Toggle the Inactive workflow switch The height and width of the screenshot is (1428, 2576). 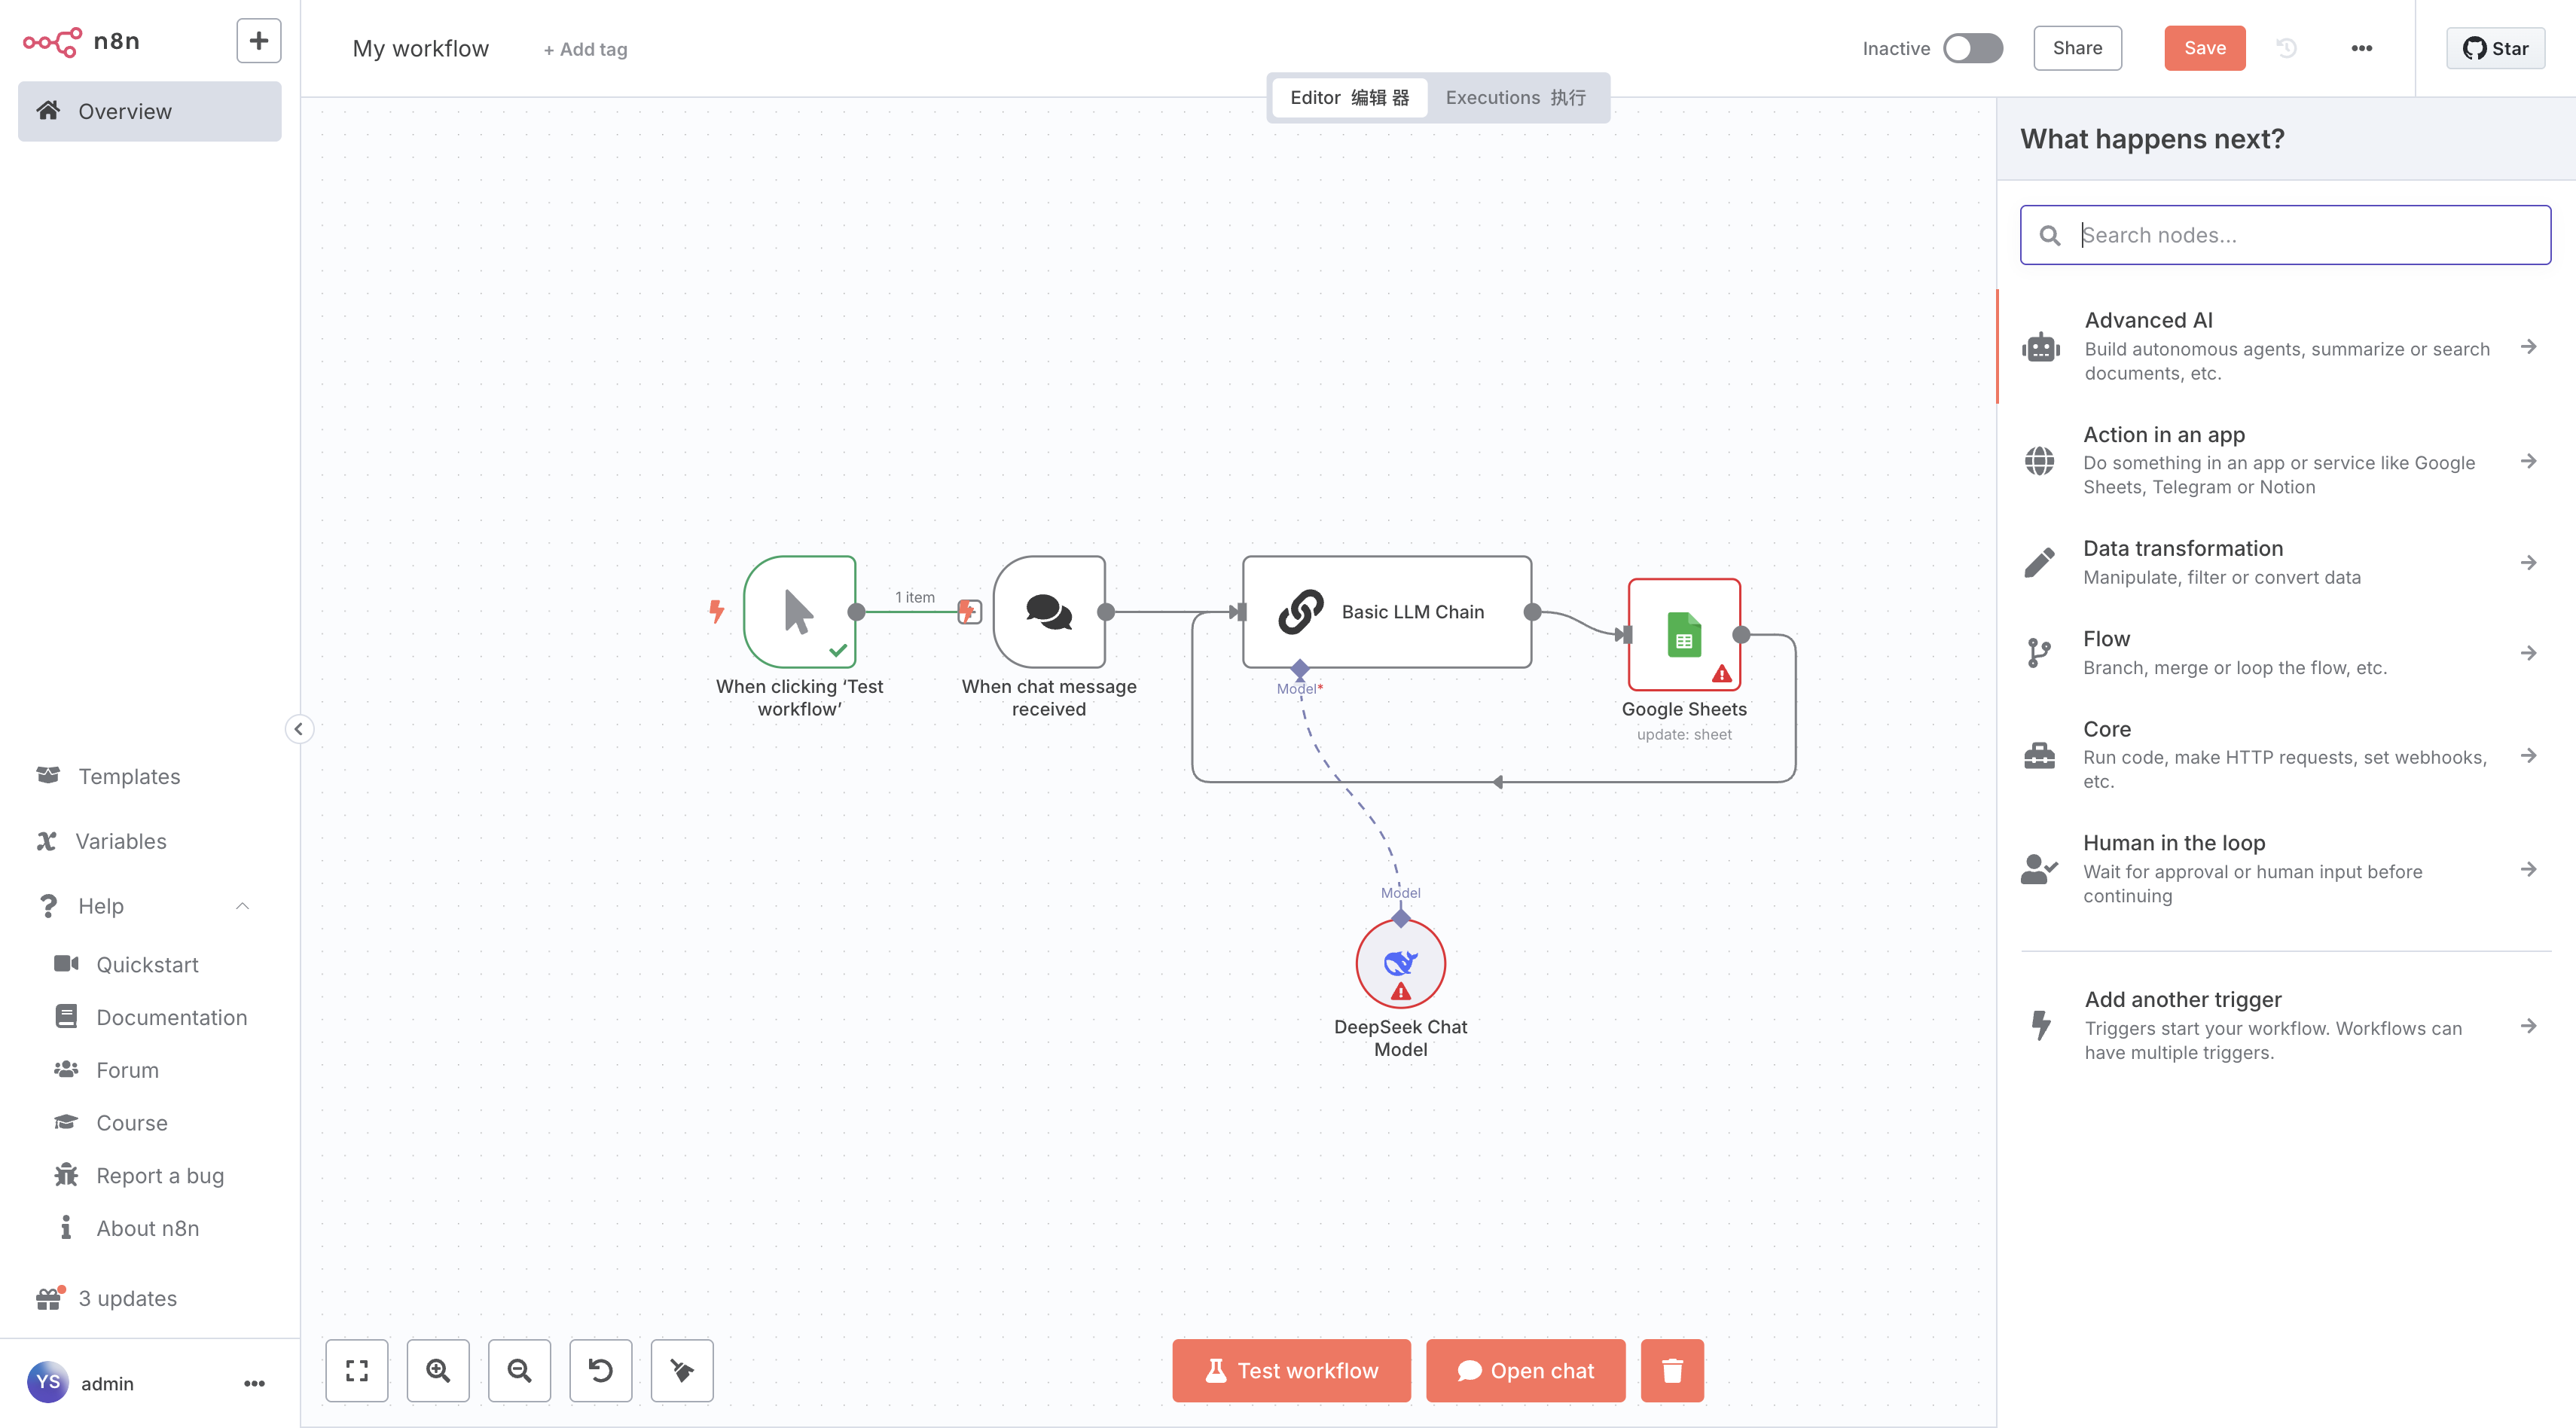(x=1972, y=48)
